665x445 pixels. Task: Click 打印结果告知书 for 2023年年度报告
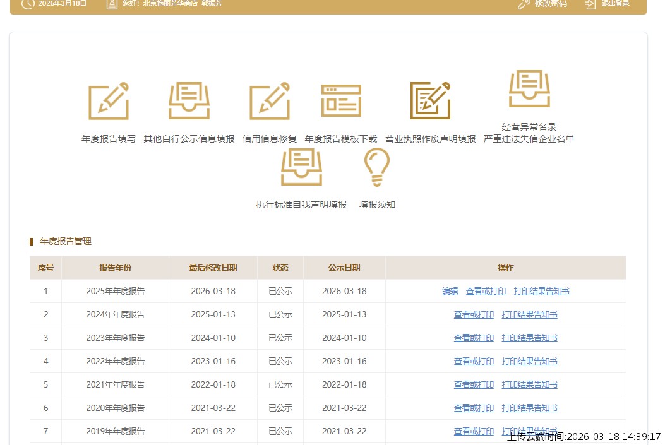529,338
